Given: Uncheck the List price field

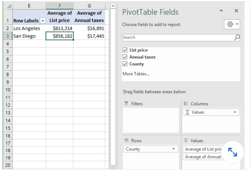Looking at the screenshot, I should [x=125, y=50].
